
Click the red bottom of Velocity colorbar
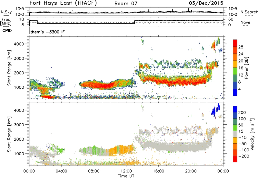[235, 159]
